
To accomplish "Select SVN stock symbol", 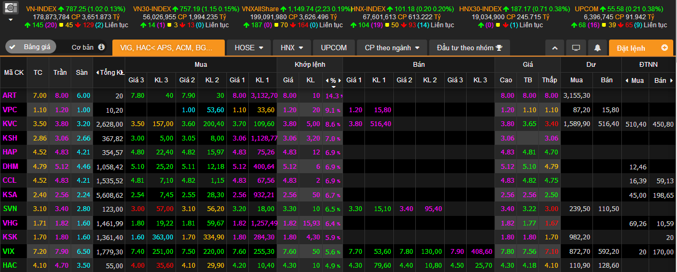I will [10, 208].
